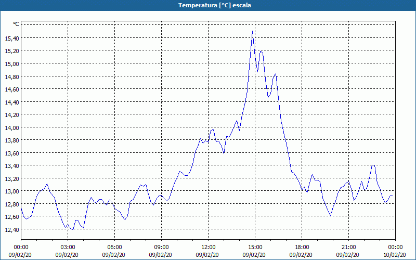Select the 13,80 y-axis value
The width and height of the screenshot is (416, 260).
[x=12, y=140]
